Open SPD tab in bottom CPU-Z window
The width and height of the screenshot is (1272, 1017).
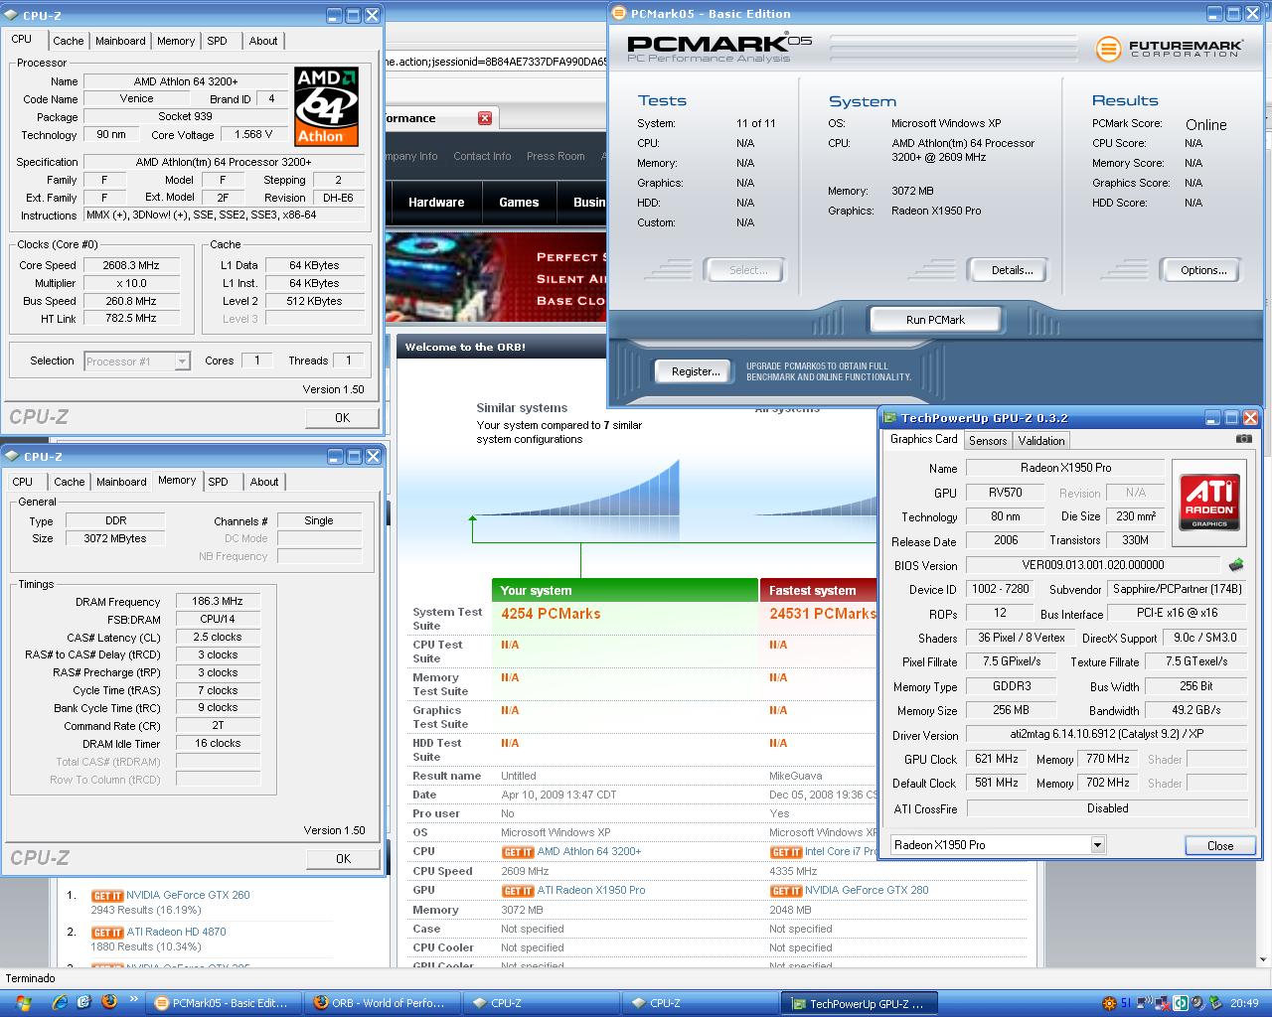[x=218, y=482]
